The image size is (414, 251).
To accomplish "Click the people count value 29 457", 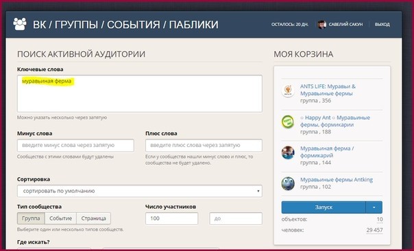I will coord(374,230).
